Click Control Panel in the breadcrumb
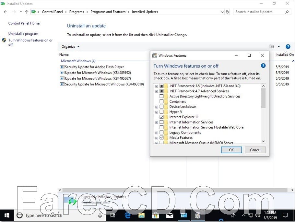295x222 pixels. (52, 12)
